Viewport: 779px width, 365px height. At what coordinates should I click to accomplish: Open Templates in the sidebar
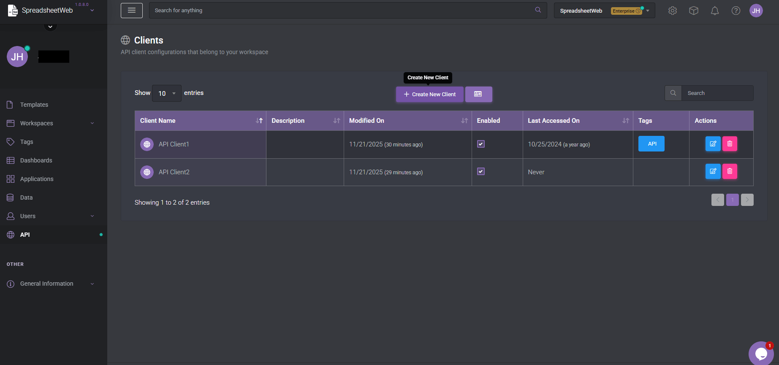tap(34, 105)
